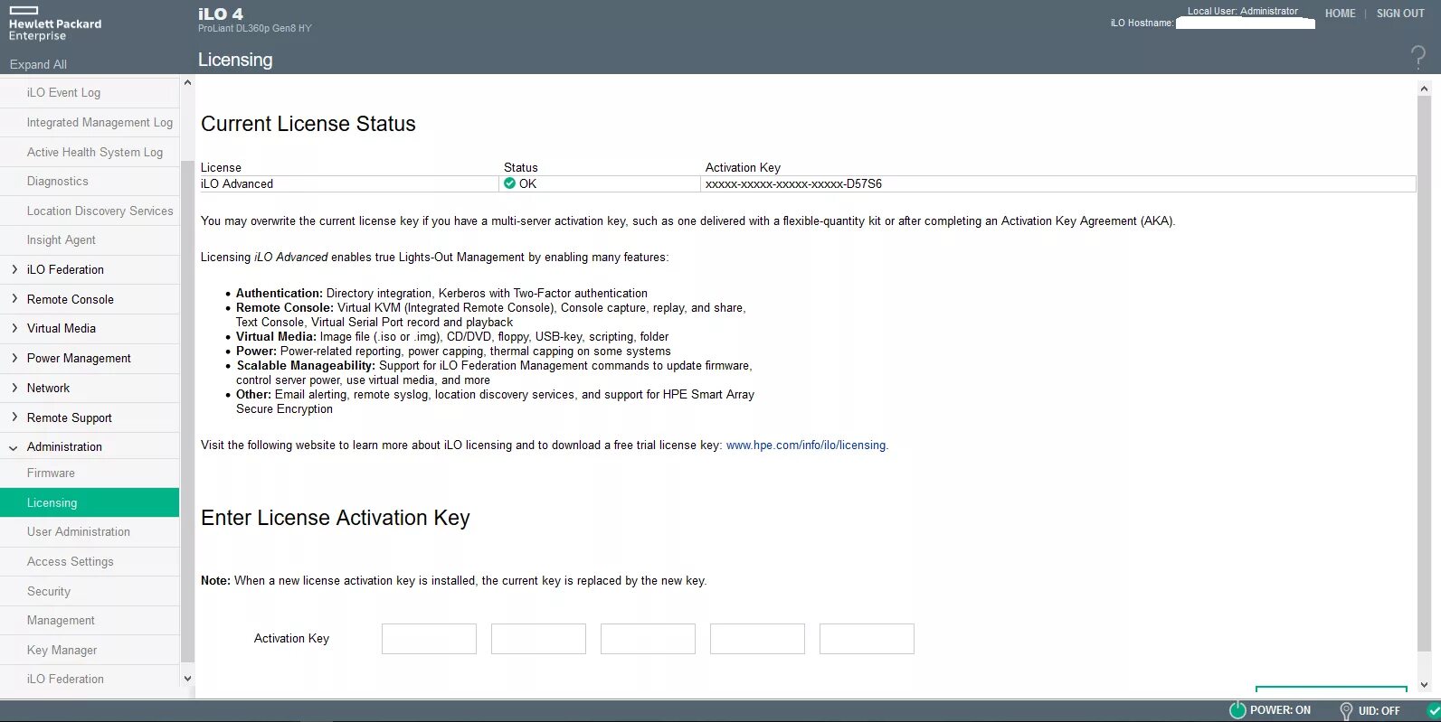Click the Activation Key column header
Screen dimensions: 1441x722
[x=743, y=167]
